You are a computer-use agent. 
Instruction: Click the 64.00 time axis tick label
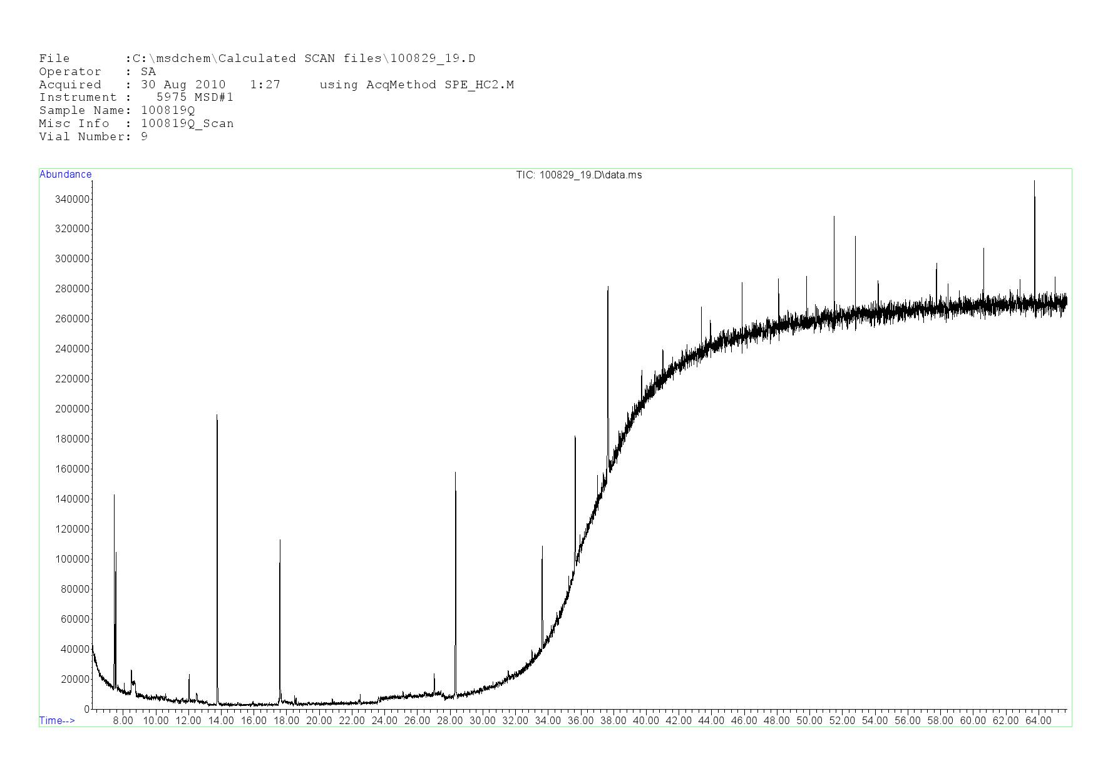[x=1038, y=720]
